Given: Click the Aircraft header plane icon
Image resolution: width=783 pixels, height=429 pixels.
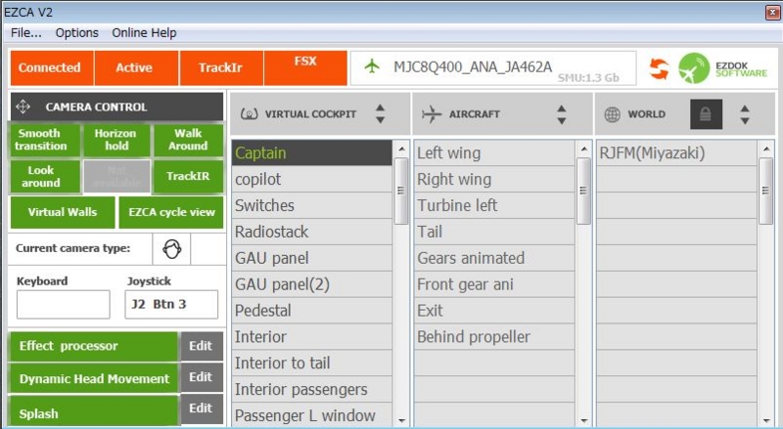Looking at the screenshot, I should pyautogui.click(x=432, y=114).
